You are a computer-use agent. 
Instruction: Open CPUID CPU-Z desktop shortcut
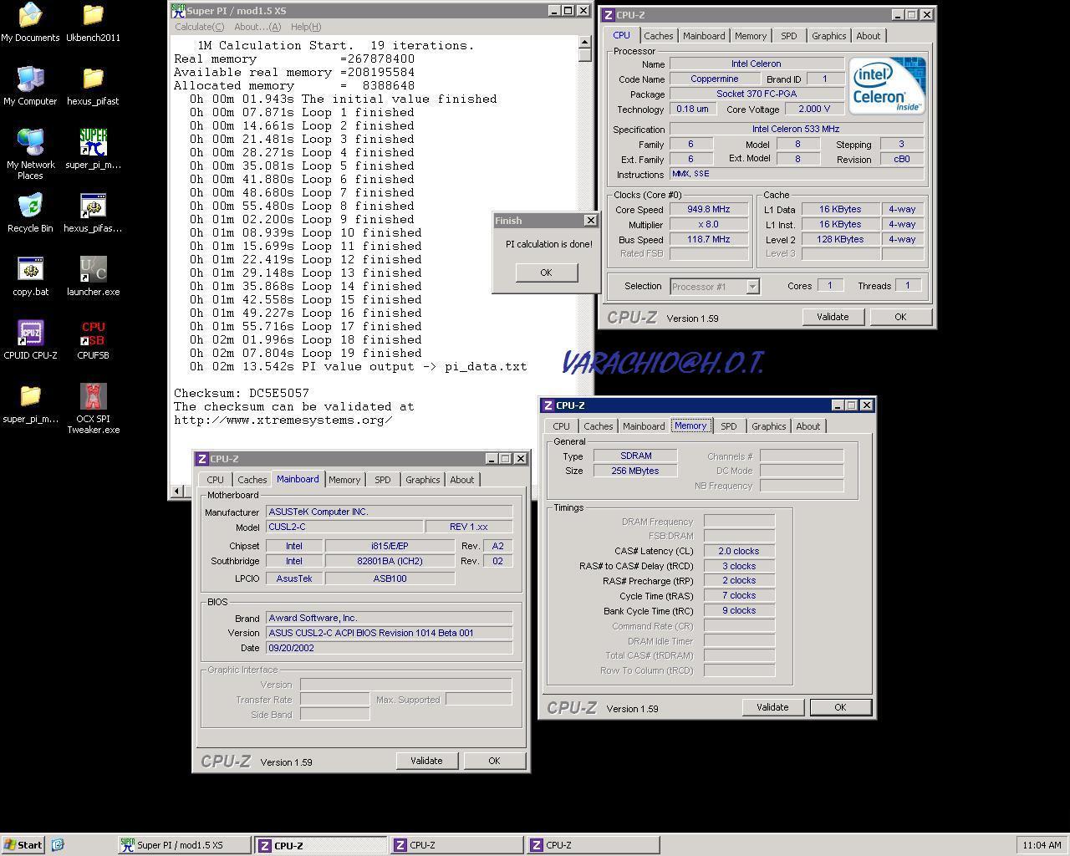click(30, 340)
